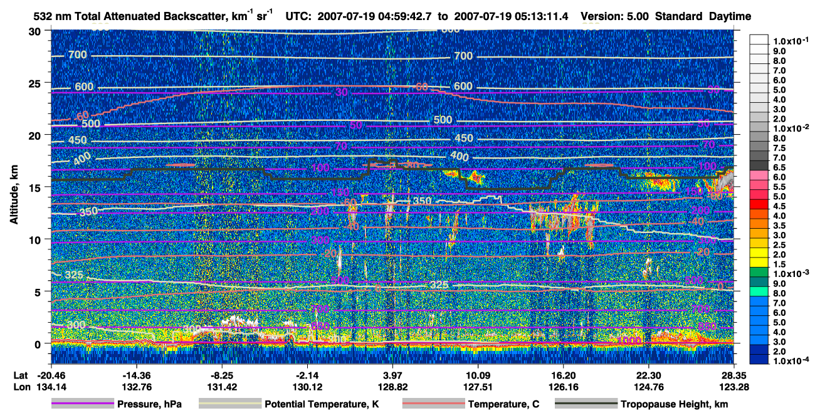Click longitude value '131.42'
This screenshot has height=418, width=815.
pos(221,386)
